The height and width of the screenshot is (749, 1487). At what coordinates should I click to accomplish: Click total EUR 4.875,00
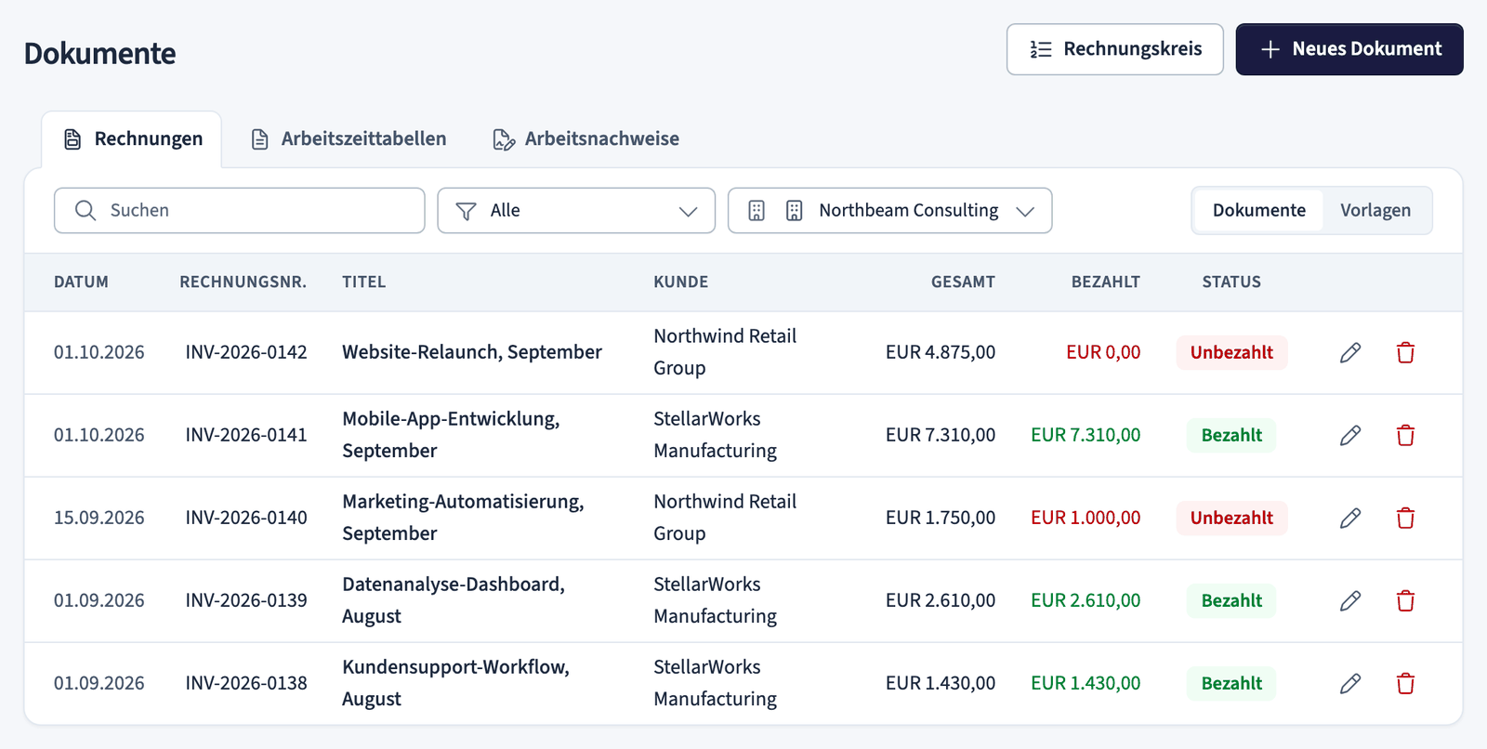click(x=941, y=352)
